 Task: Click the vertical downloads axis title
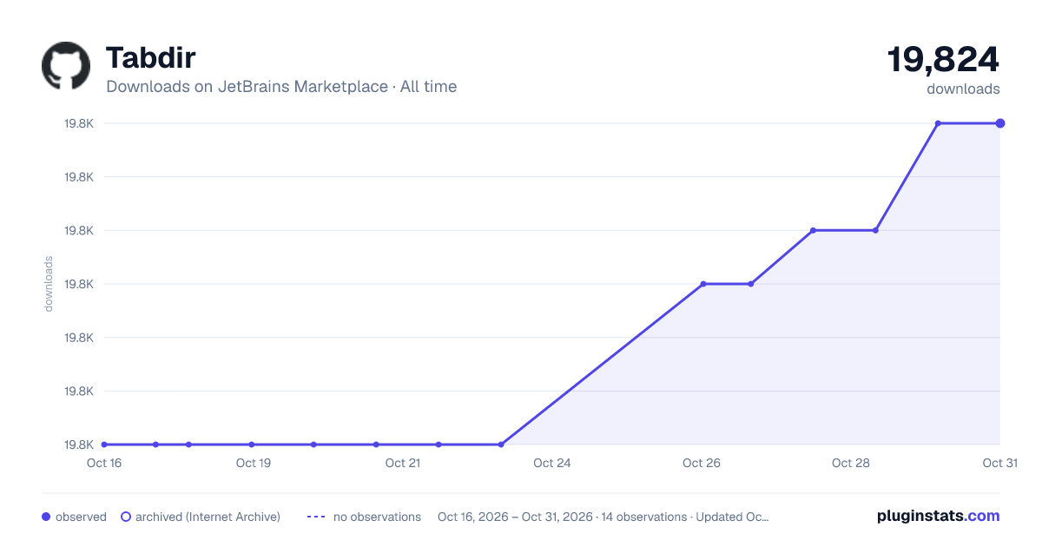point(49,284)
